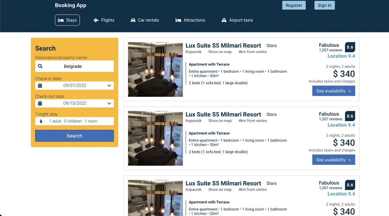Click Show on map in first listing
This screenshot has height=216, width=389.
220,52
